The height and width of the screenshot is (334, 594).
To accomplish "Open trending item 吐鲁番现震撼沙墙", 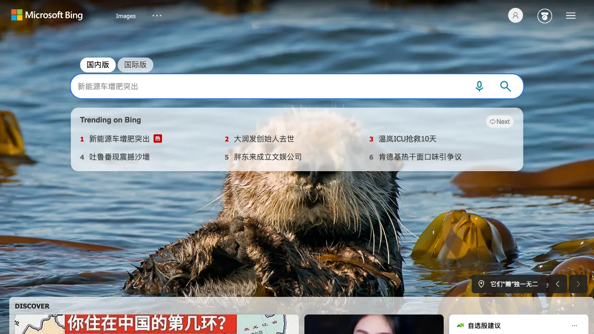I will point(120,157).
